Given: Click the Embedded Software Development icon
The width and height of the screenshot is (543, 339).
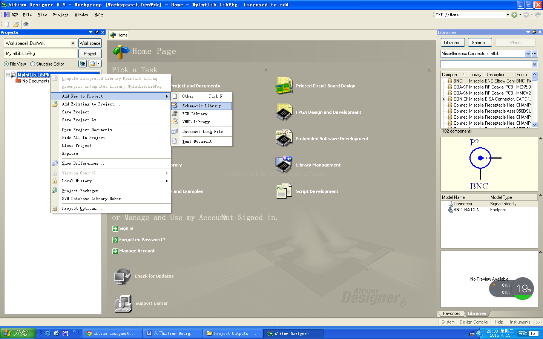Looking at the screenshot, I should coord(284,138).
